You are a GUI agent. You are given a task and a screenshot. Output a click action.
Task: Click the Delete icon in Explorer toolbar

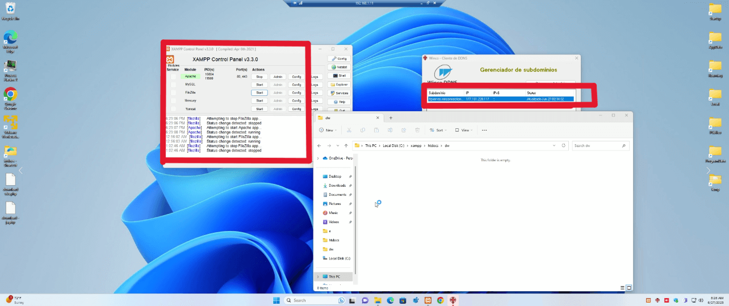pos(418,130)
